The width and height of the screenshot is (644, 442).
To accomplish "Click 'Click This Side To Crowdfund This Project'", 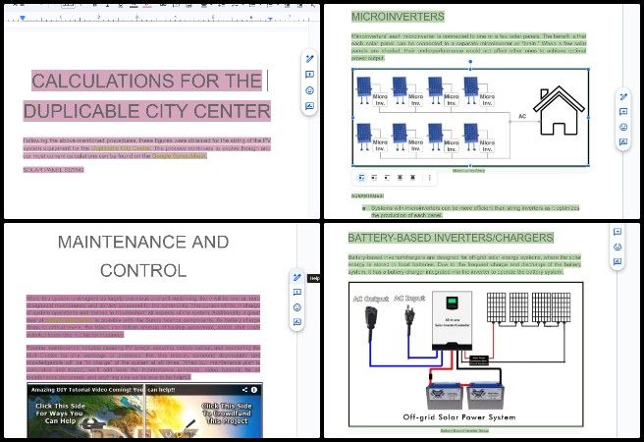I will tap(227, 414).
